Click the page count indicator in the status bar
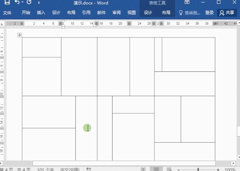Viewport: 240px width, 171px height. pos(15,170)
